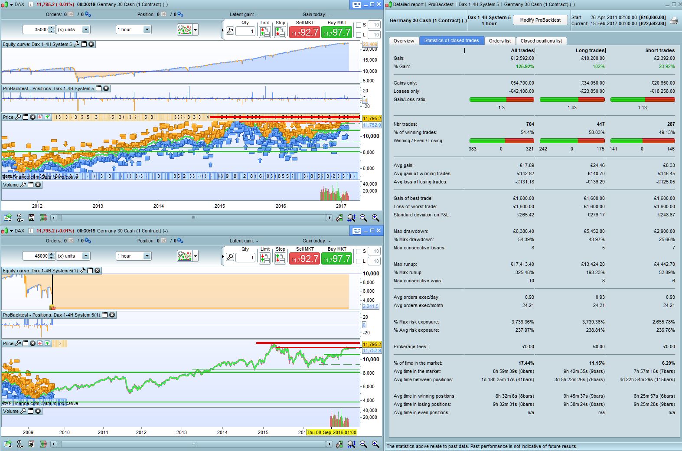The image size is (682, 451).
Task: Open print icon in Detailed report window
Action: click(674, 20)
